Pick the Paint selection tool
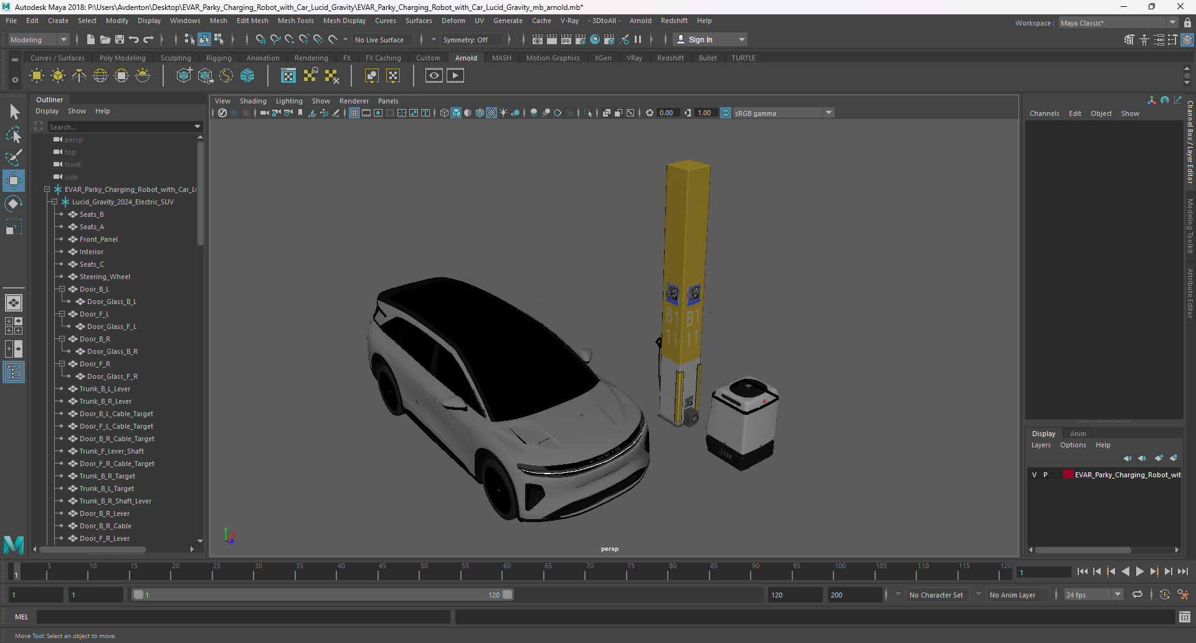This screenshot has width=1196, height=643. click(14, 158)
